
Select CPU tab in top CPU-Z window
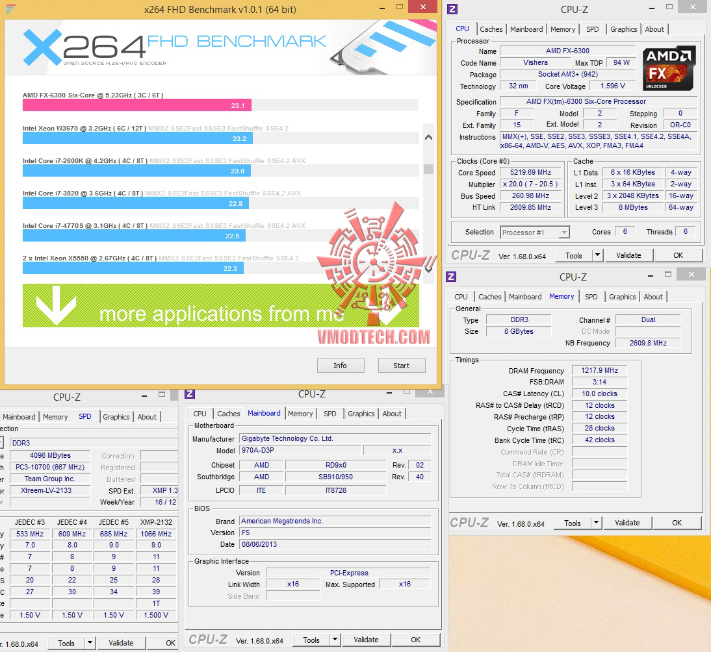pos(463,29)
